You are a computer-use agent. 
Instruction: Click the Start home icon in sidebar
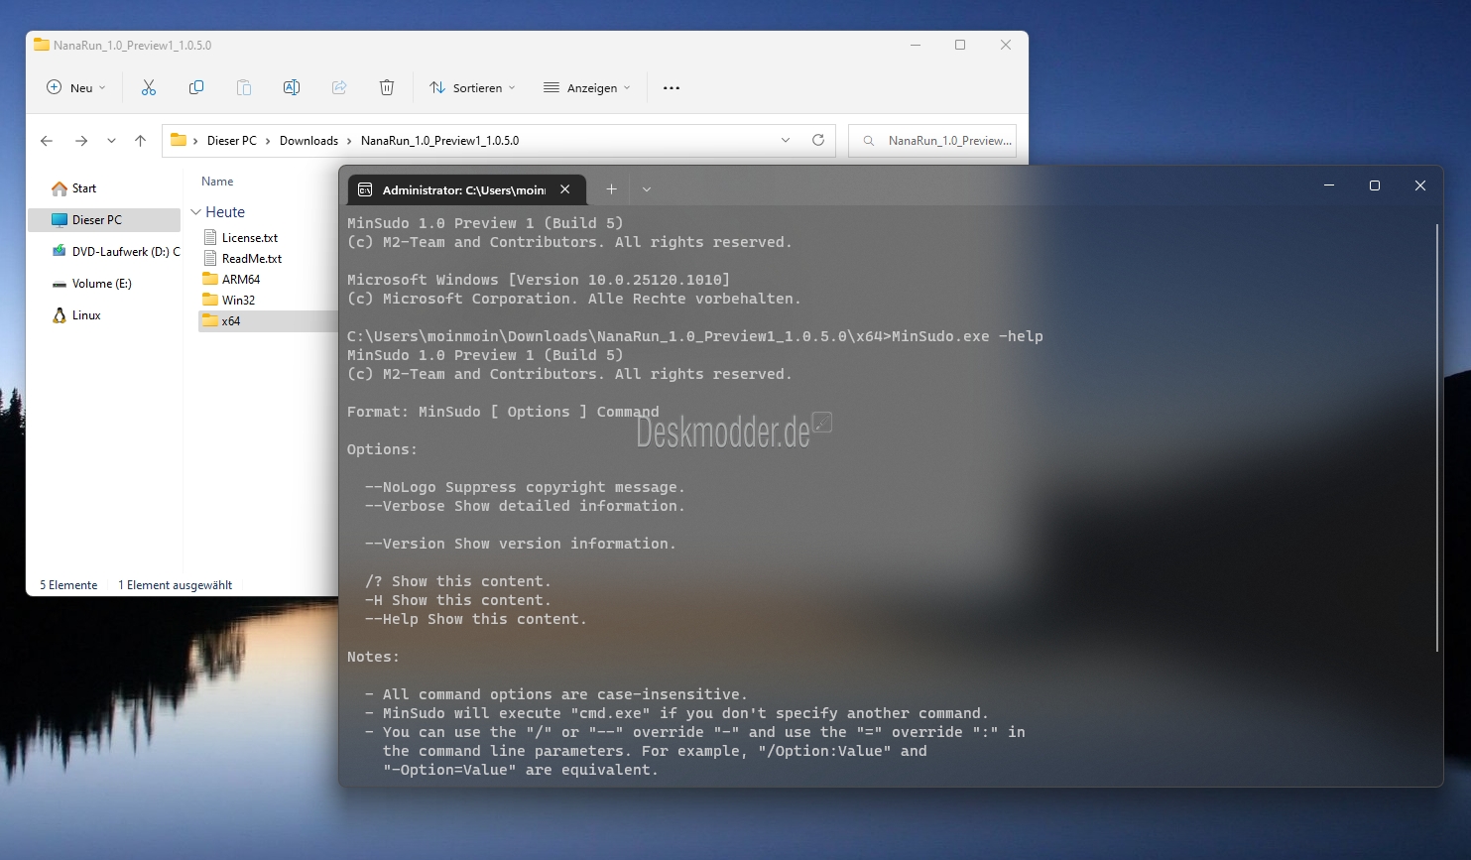click(x=60, y=188)
